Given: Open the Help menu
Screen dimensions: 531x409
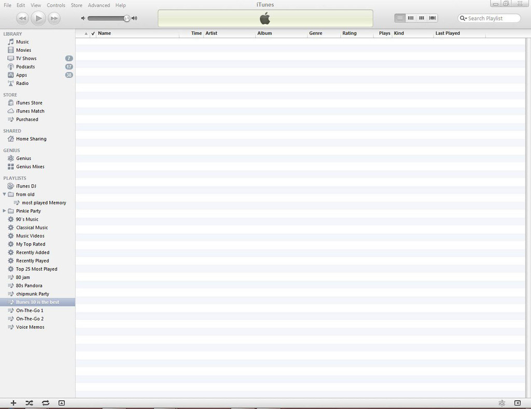Looking at the screenshot, I should [x=120, y=5].
